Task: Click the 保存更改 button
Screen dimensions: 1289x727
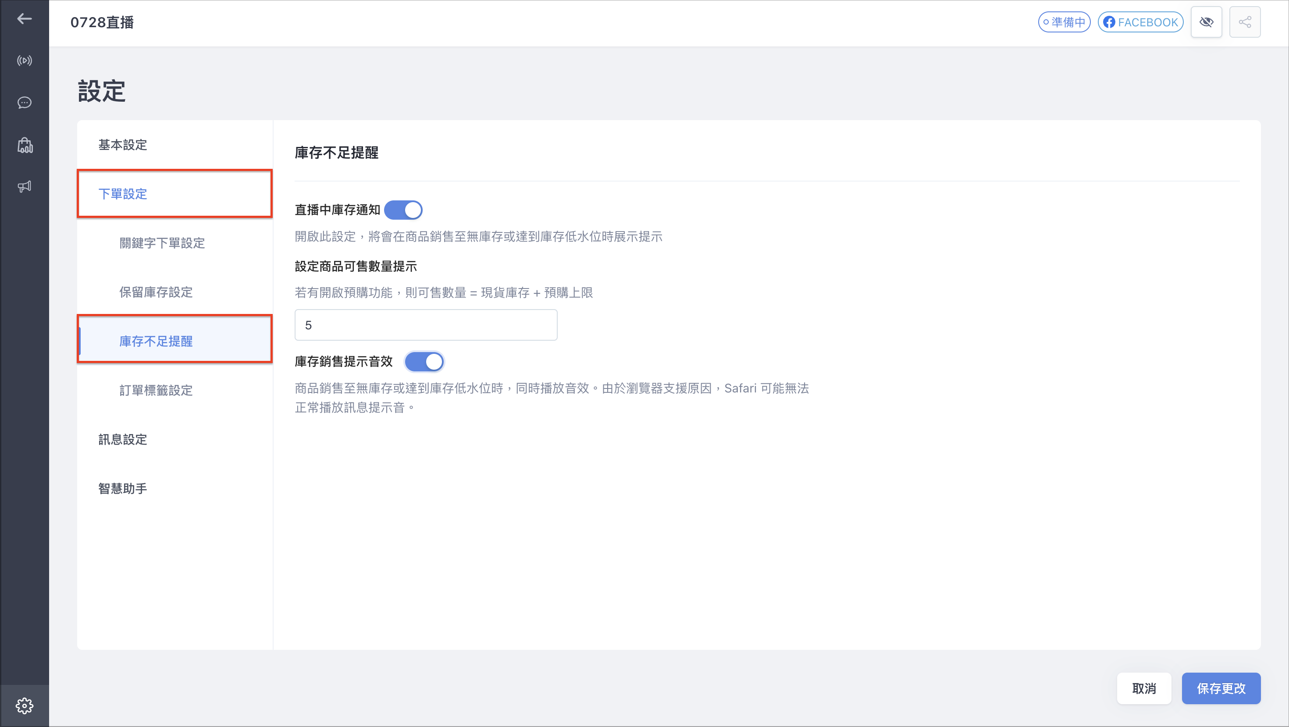Action: click(x=1221, y=688)
